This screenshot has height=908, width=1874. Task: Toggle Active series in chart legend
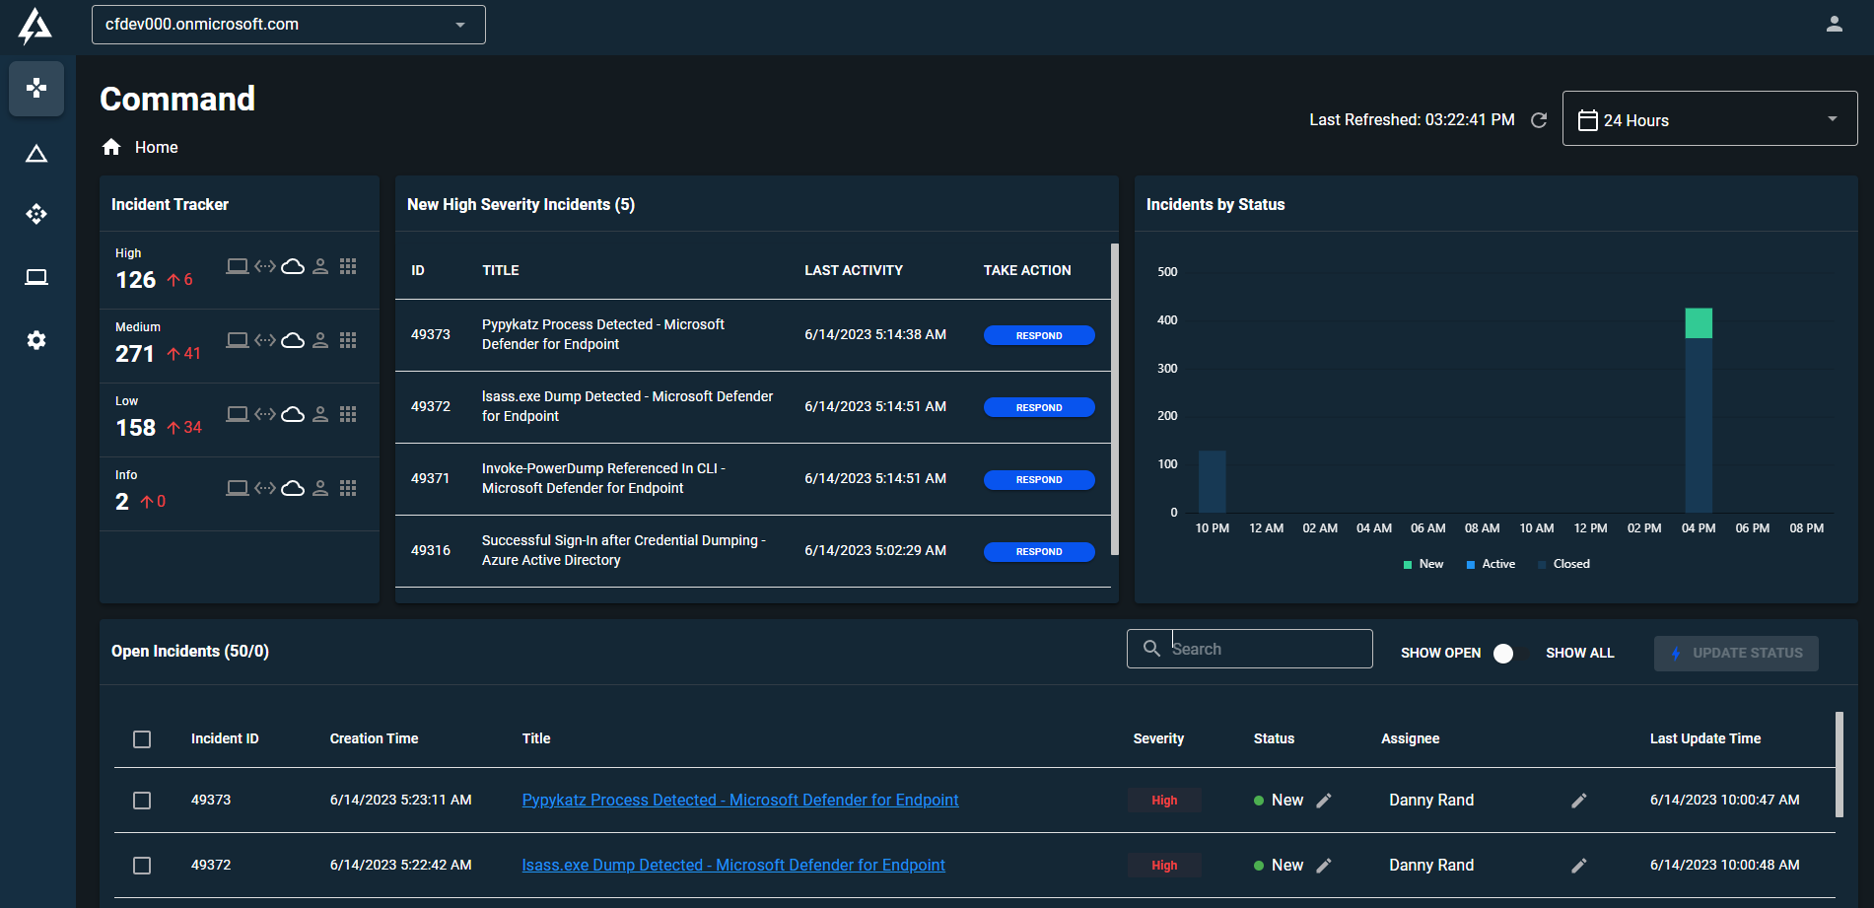coord(1492,564)
